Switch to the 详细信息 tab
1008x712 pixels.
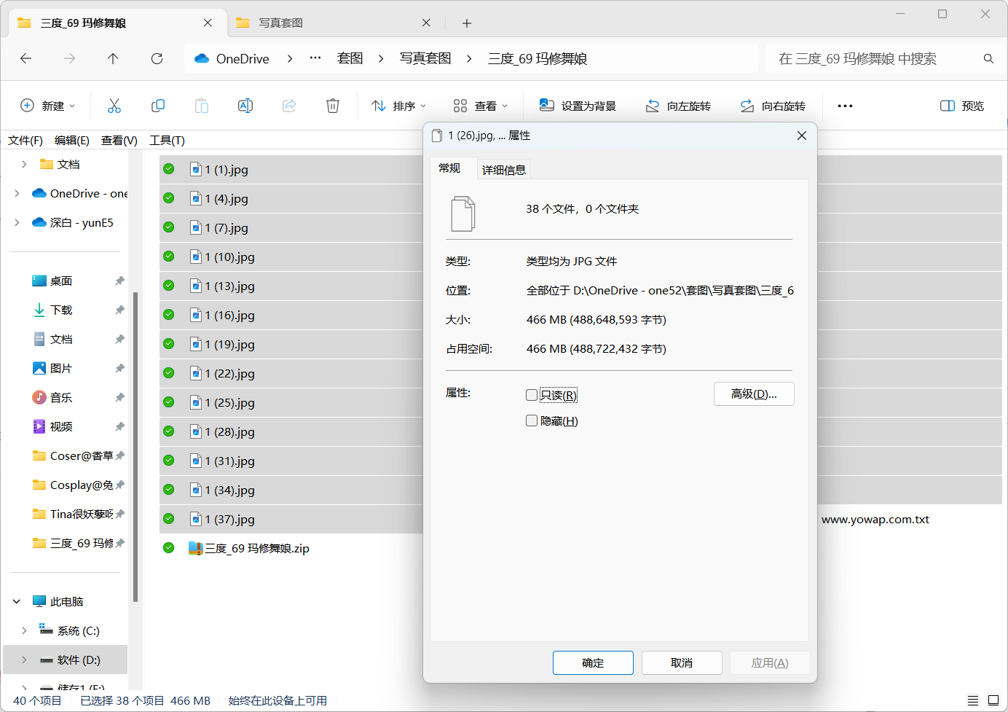(x=503, y=168)
